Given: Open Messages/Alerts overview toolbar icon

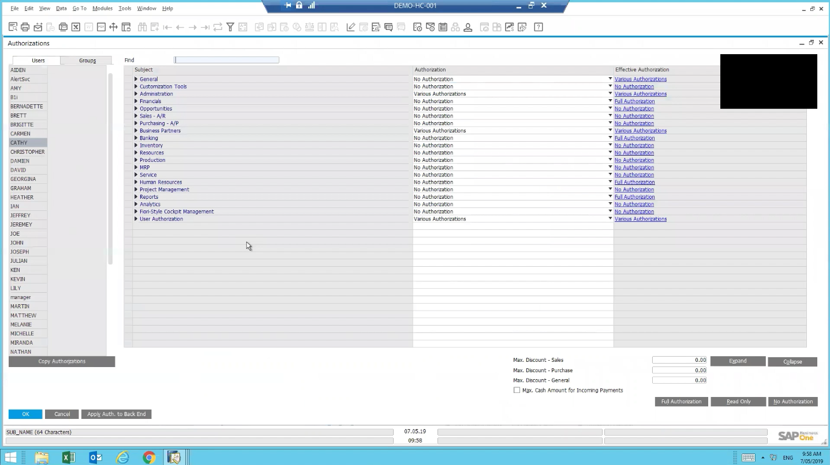Looking at the screenshot, I should coord(430,27).
